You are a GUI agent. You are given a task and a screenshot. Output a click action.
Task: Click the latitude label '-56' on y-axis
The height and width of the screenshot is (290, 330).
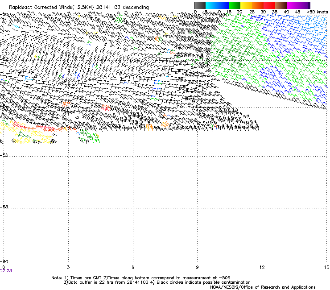4,155
